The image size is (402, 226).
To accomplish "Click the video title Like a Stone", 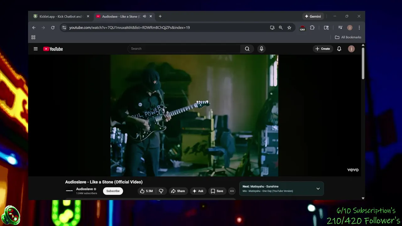I will coord(104,182).
